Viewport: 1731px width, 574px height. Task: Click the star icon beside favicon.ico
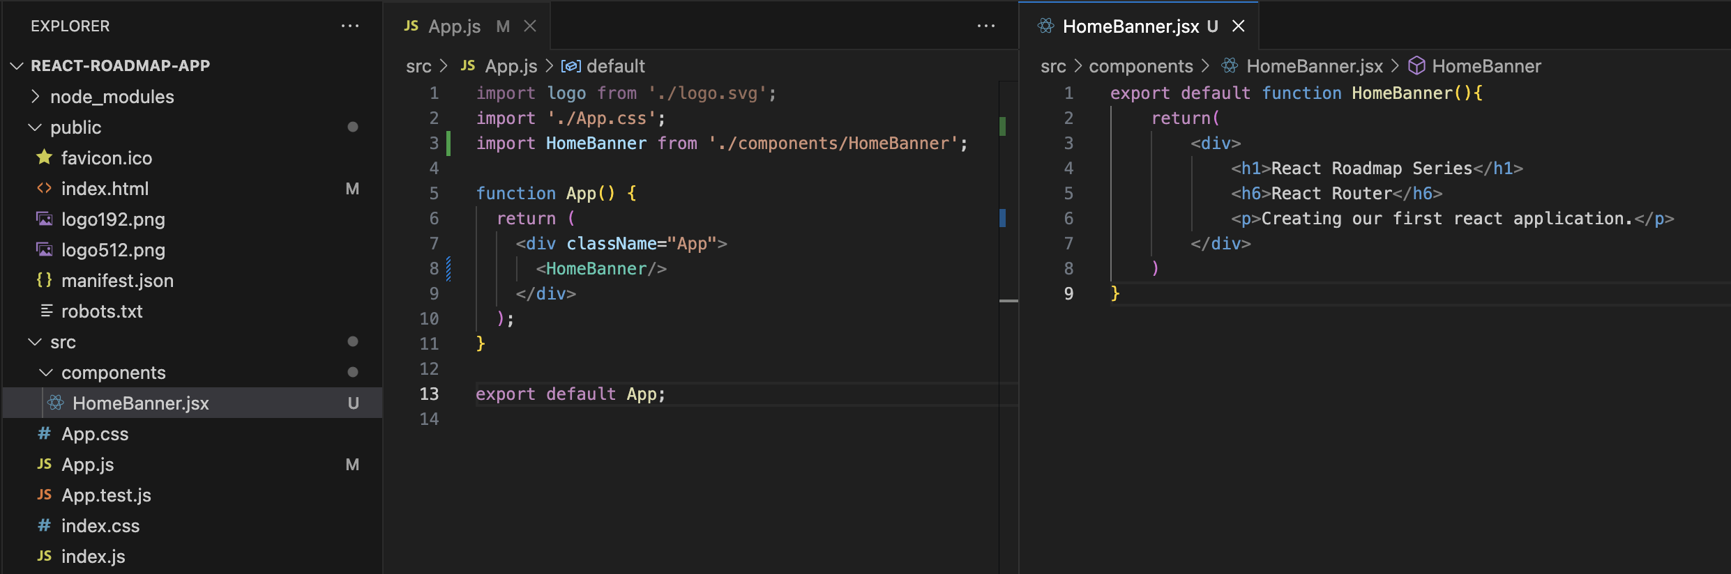point(44,157)
